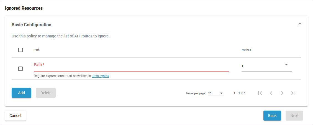Go Back to previous step
Screen dimensions: 313x125
coord(272,116)
